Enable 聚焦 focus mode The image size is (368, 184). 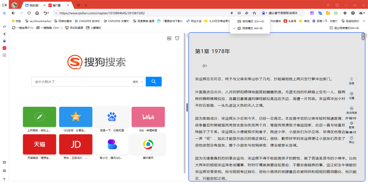pyautogui.click(x=351, y=125)
